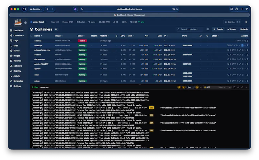Click highlighted logs icon for acrest-go row

coord(242,45)
